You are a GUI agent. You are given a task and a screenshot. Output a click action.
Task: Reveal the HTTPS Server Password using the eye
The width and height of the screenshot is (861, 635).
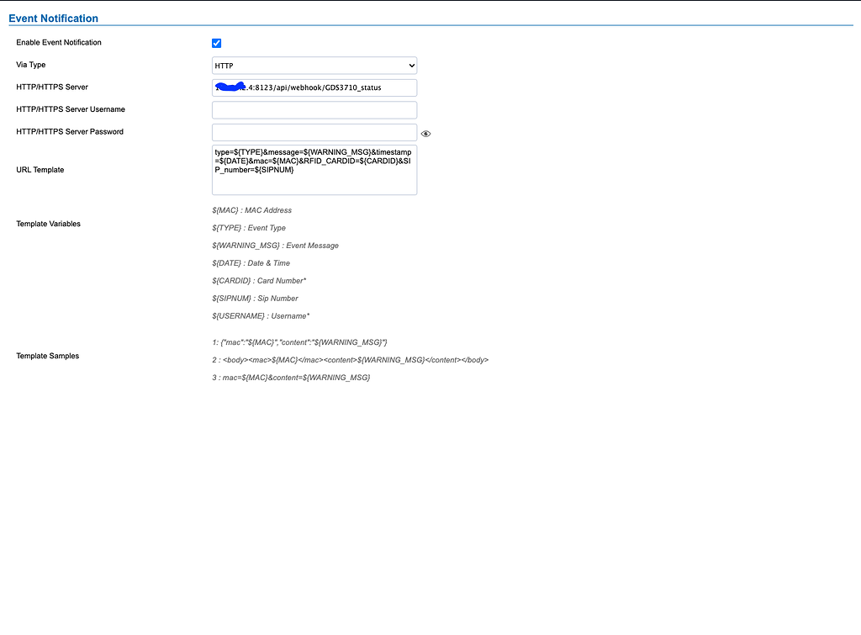425,133
